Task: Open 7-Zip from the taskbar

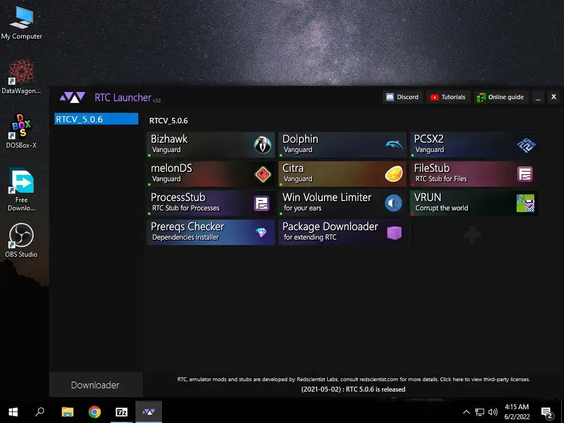Action: pos(122,412)
